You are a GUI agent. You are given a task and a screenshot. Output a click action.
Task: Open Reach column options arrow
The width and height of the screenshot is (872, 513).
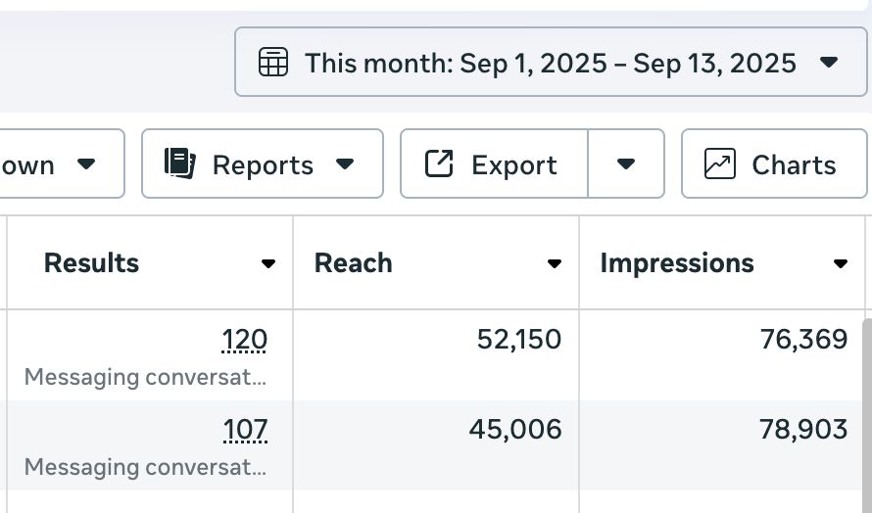555,264
